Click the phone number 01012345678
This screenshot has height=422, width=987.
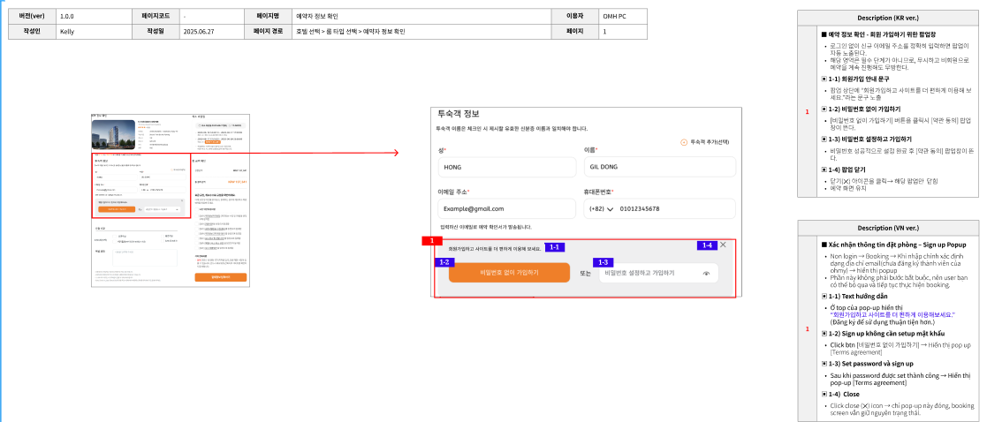click(x=640, y=209)
